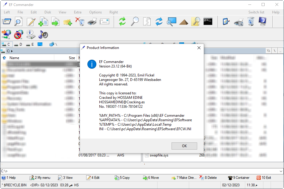Open the command prompt console icon
Image resolution: width=284 pixels, height=189 pixels.
click(x=208, y=21)
